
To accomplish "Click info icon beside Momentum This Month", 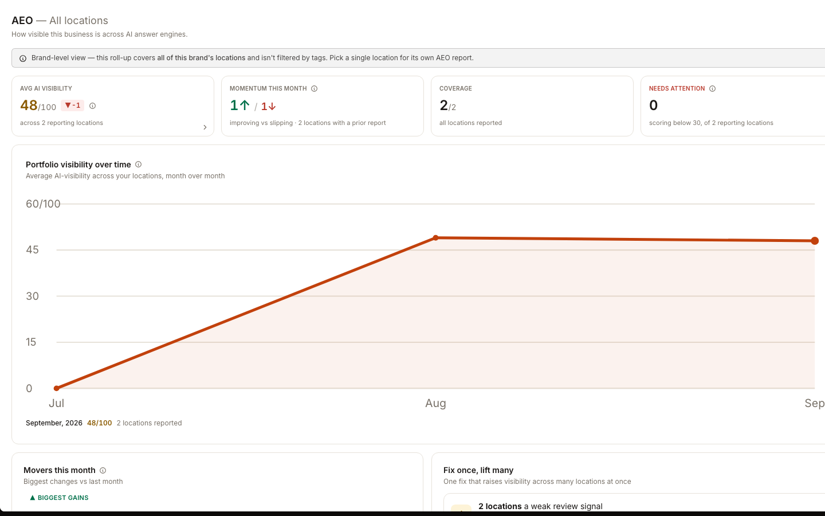I will 314,89.
